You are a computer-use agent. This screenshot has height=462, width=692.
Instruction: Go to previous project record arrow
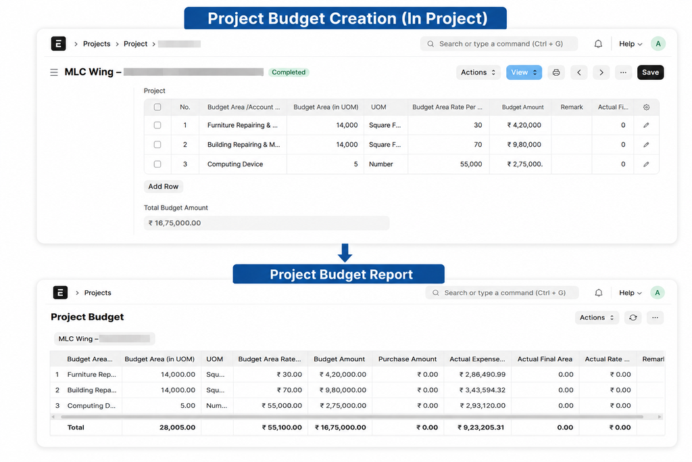coord(579,72)
